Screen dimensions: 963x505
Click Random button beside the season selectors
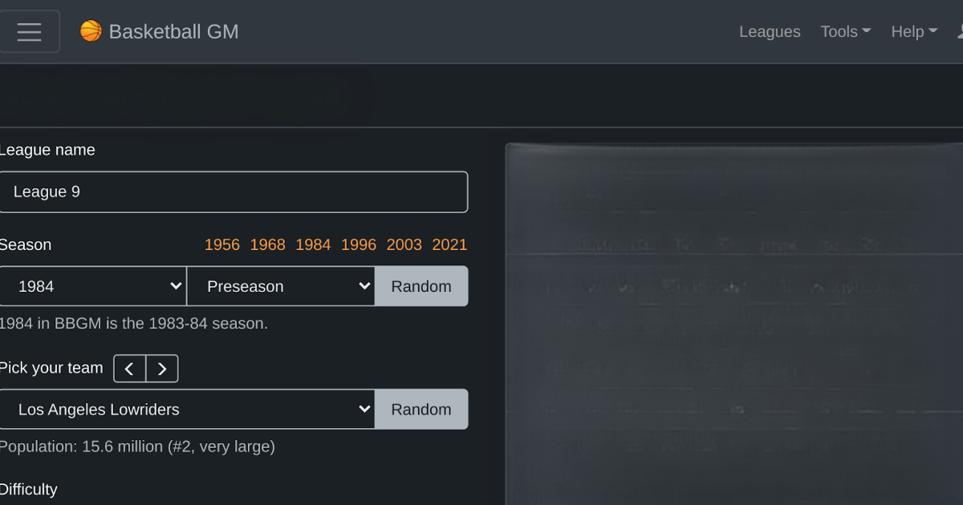coord(421,286)
